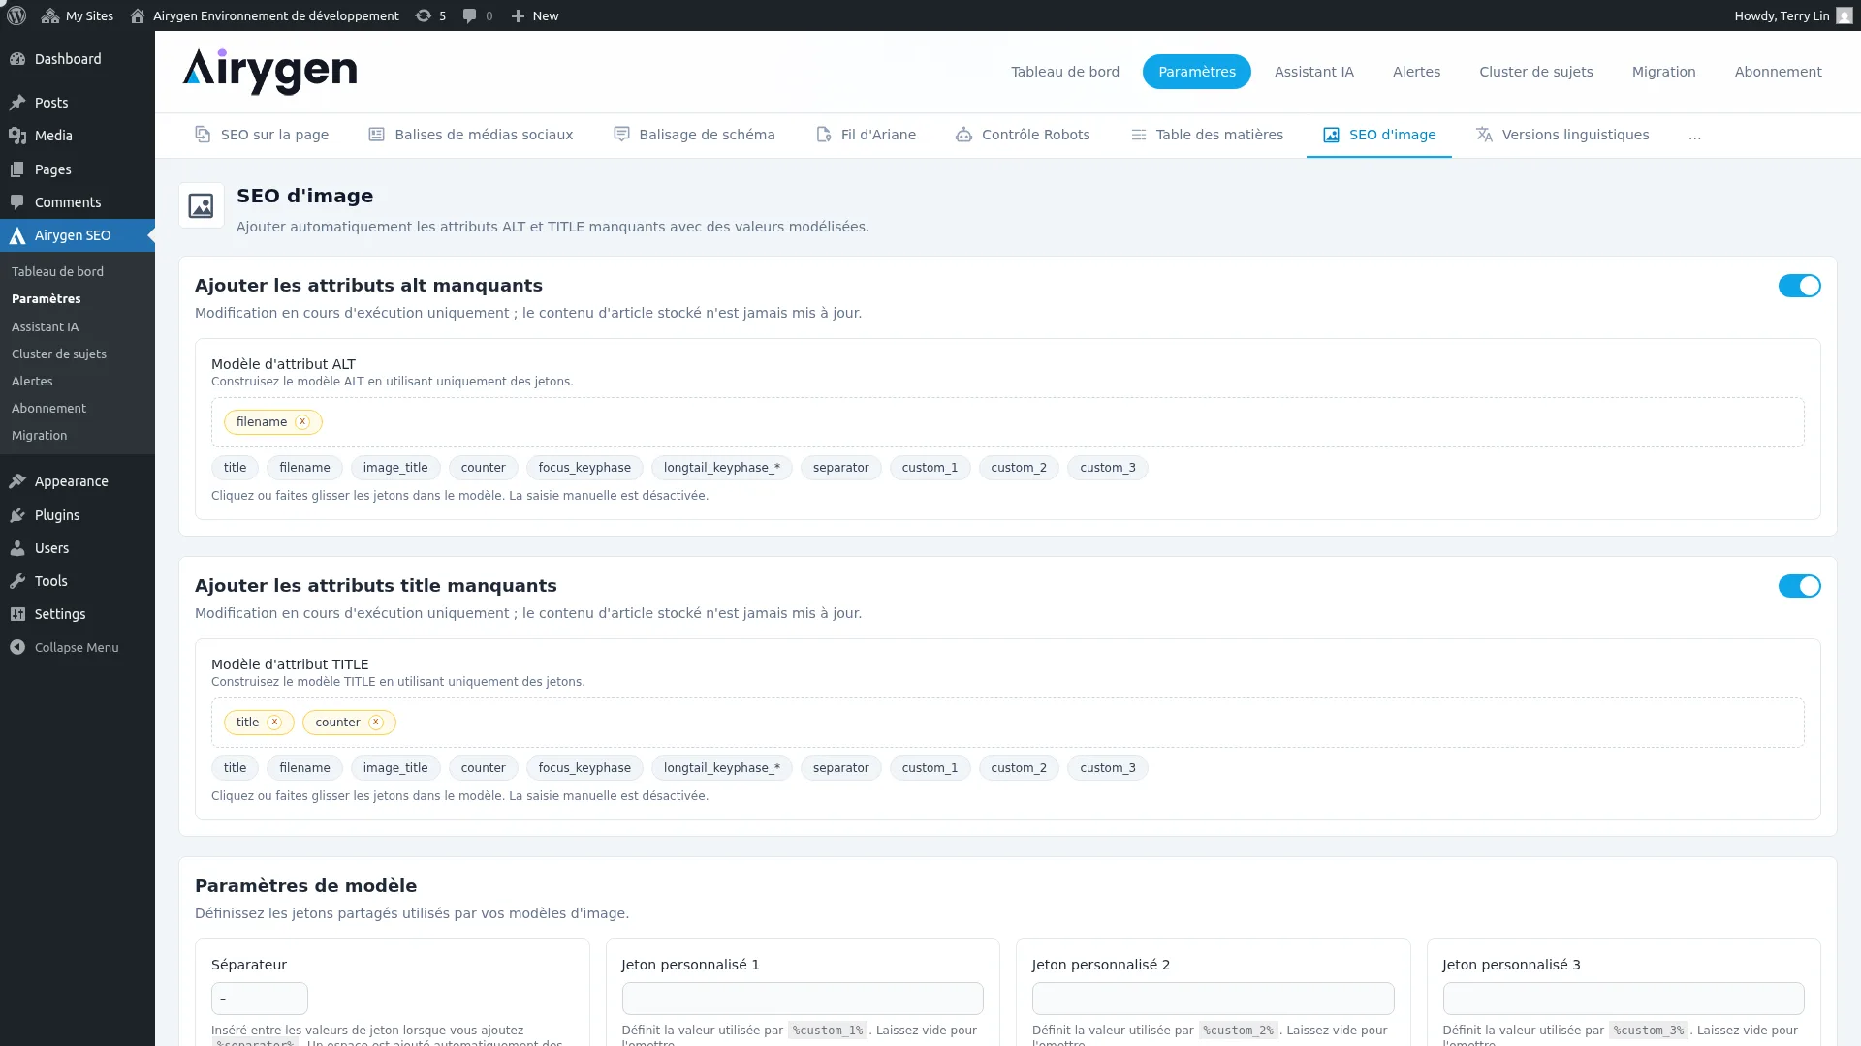Remove filename token from ALT template
Screen dimensions: 1861x1046
[x=302, y=422]
